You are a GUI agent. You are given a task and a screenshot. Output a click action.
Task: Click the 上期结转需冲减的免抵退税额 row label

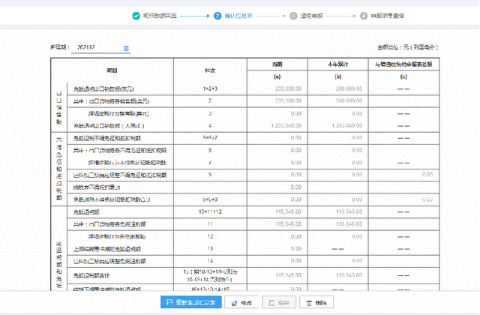[106, 249]
